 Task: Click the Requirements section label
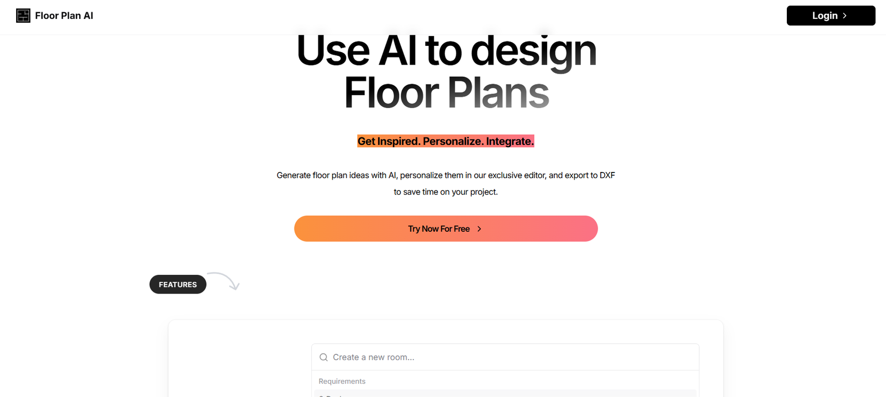click(x=342, y=382)
